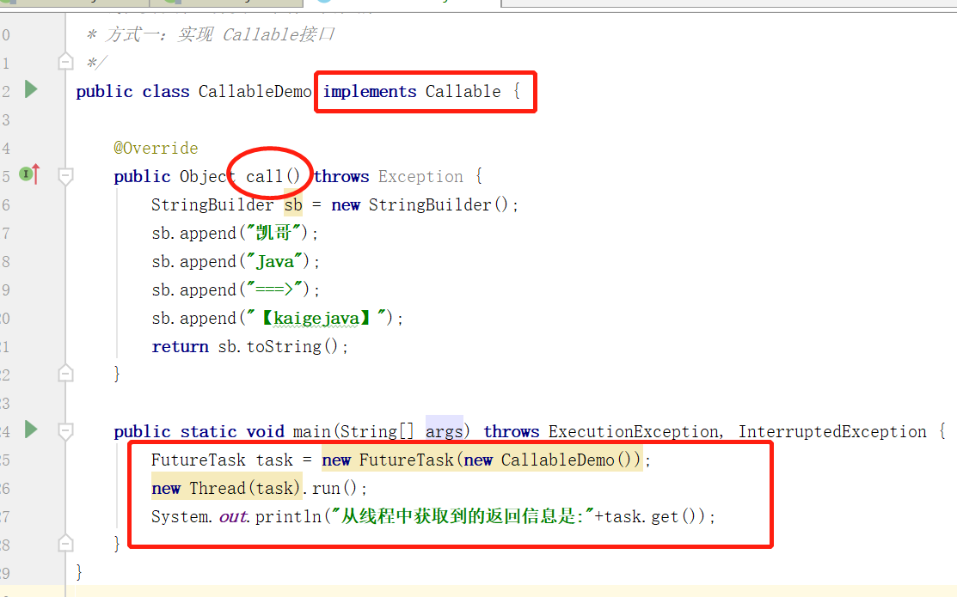
Task: Fold the main method at its declaration line
Action: (65, 431)
